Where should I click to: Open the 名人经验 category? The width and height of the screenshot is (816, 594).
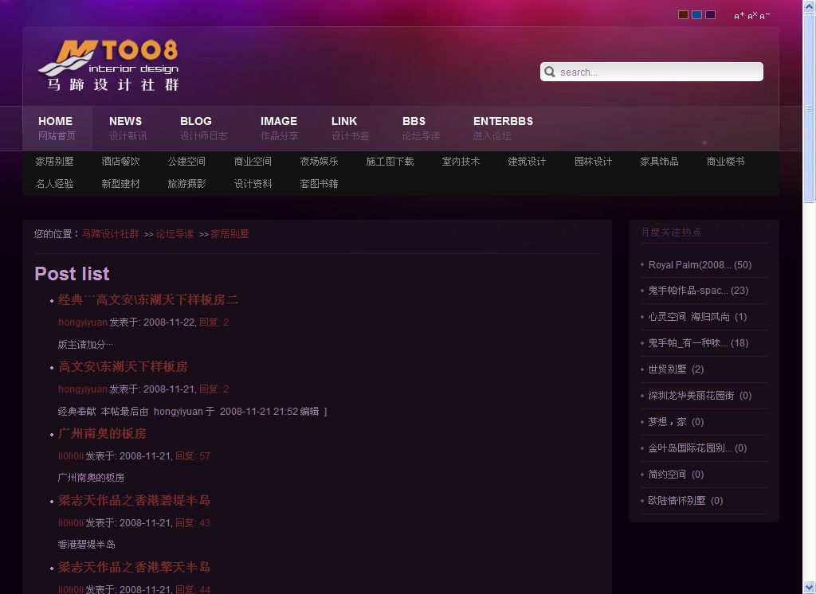click(x=55, y=184)
